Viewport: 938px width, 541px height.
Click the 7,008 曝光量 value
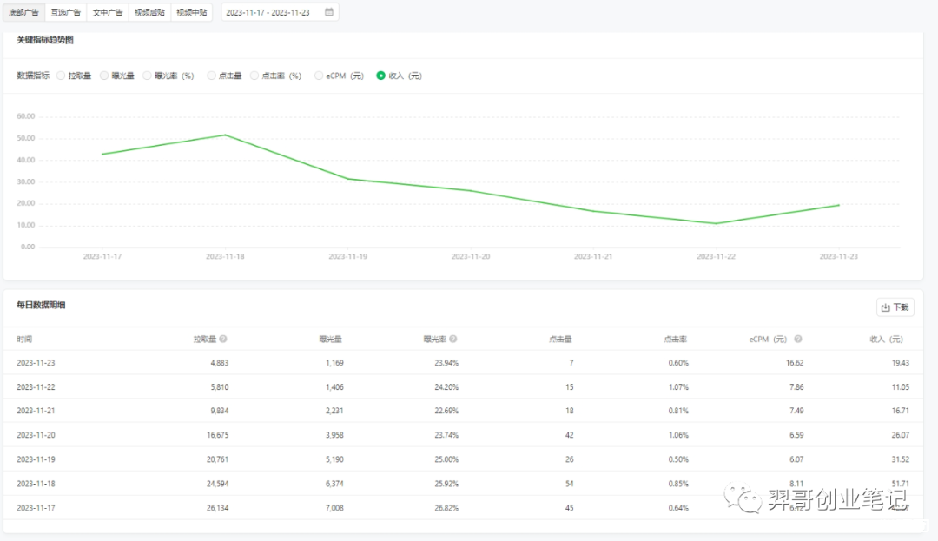click(x=334, y=507)
